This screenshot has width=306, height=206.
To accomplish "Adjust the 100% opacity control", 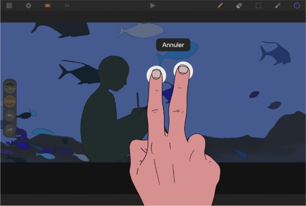I will [x=10, y=101].
